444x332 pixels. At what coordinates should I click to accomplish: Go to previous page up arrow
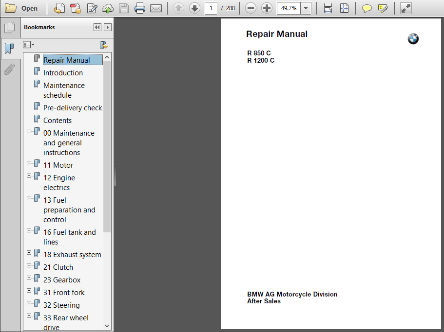pos(178,8)
